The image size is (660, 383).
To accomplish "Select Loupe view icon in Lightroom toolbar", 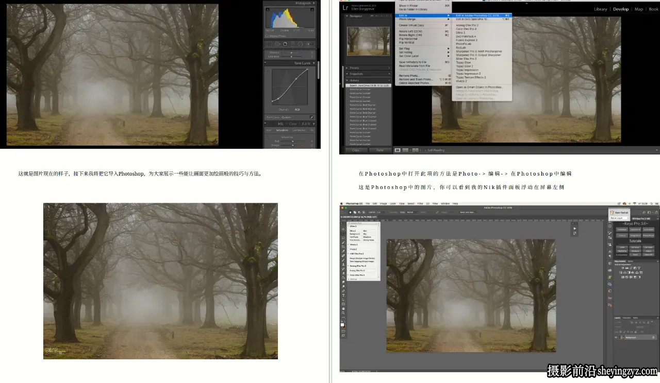I will pyautogui.click(x=398, y=150).
